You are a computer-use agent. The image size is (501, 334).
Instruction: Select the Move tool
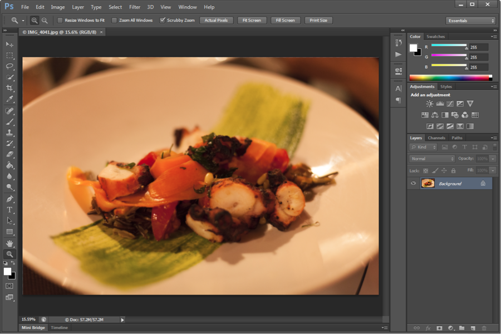9,45
